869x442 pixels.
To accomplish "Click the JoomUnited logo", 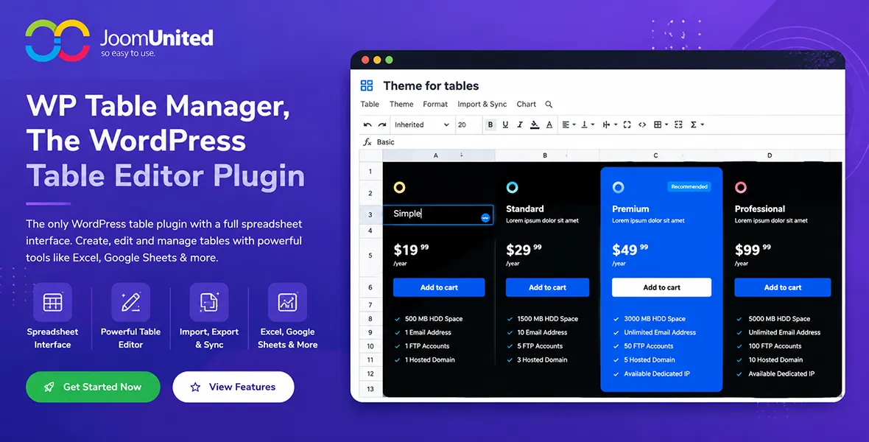I will point(119,41).
